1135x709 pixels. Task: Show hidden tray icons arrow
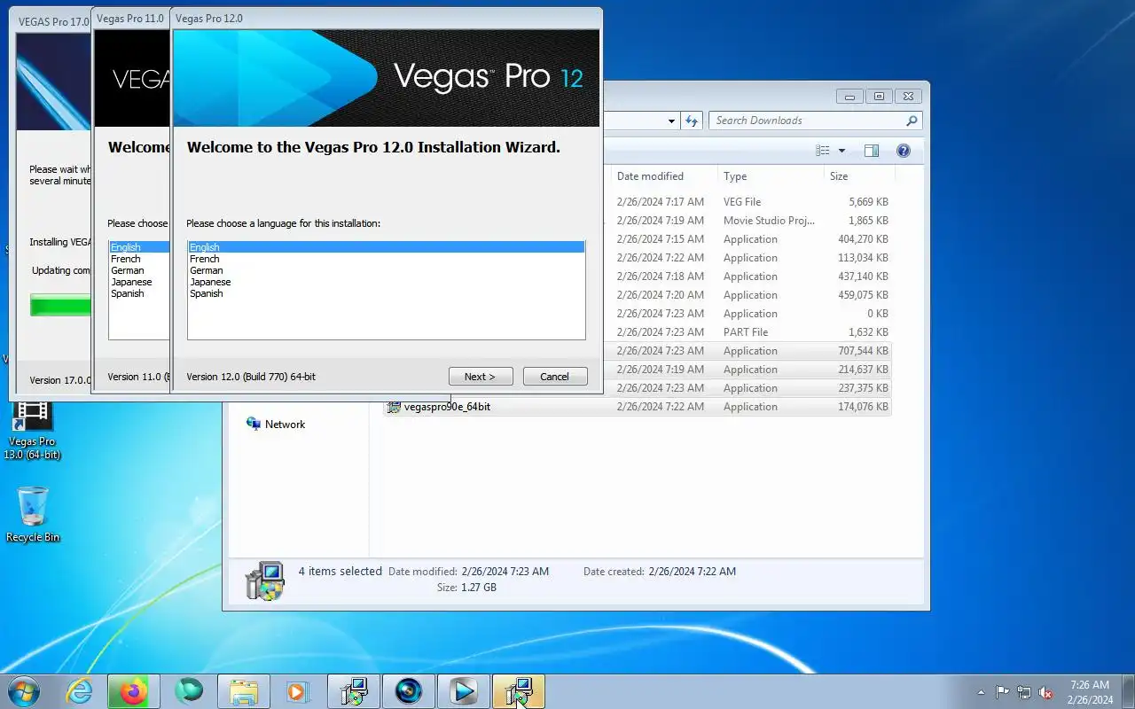pos(981,692)
